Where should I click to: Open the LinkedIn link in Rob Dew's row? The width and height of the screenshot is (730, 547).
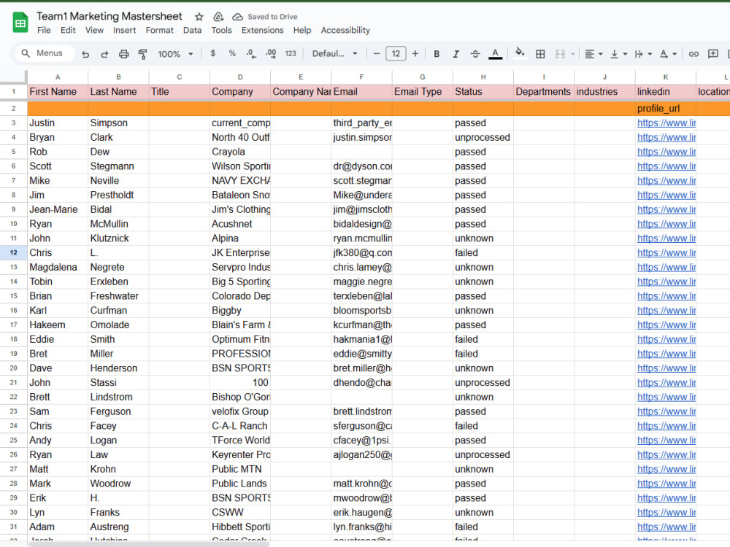click(666, 152)
